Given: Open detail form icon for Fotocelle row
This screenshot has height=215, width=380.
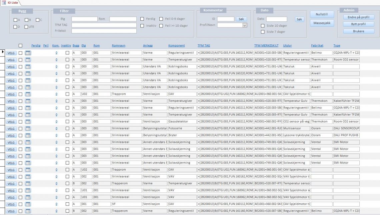Looking at the screenshot, I should 28,129.
